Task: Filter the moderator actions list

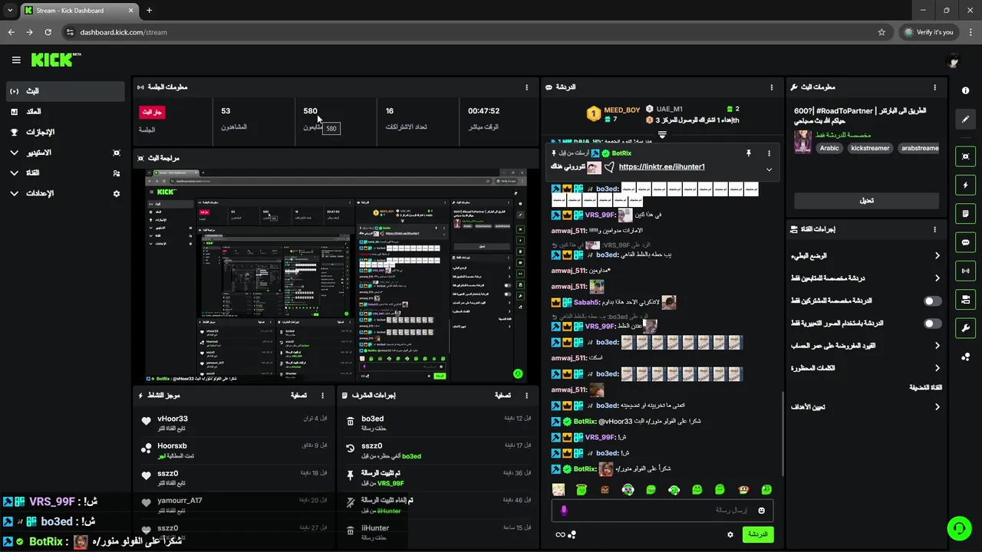Action: (x=503, y=396)
